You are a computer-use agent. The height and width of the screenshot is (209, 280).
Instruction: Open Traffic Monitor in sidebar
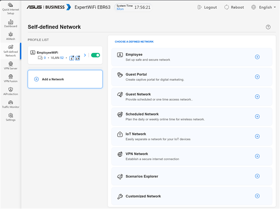[10, 104]
